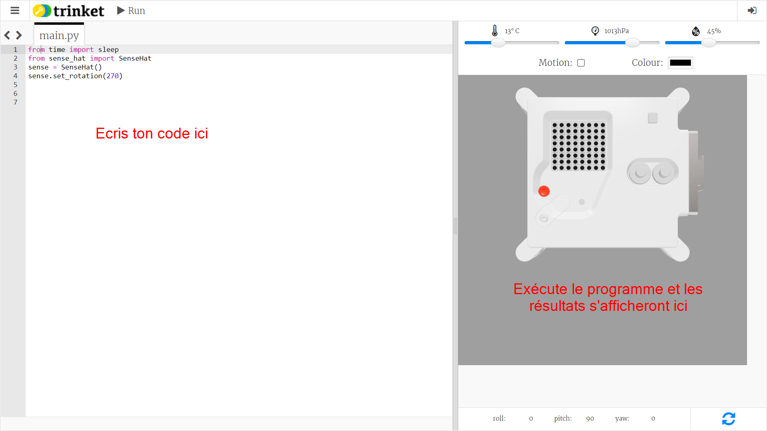Image resolution: width=767 pixels, height=431 pixels.
Task: Open the Colour swatch picker
Action: [680, 63]
